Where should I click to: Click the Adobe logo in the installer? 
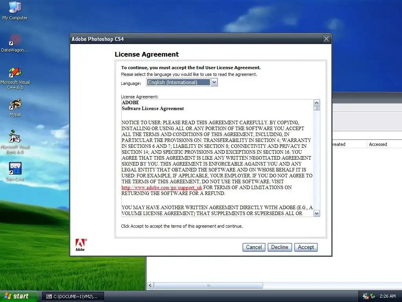pyautogui.click(x=81, y=245)
